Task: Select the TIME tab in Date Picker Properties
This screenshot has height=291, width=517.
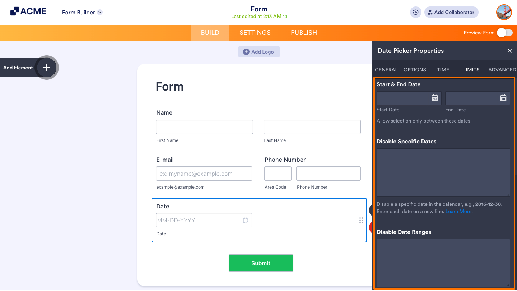Action: pos(443,70)
